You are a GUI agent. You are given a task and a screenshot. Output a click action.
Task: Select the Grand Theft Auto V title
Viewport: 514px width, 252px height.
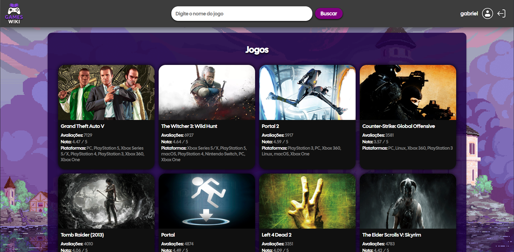(x=82, y=126)
